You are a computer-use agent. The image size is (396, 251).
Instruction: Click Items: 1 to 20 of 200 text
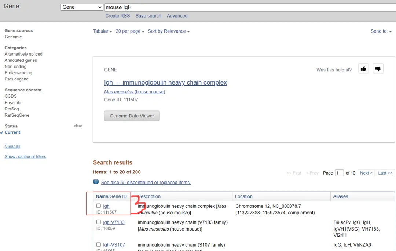(x=117, y=172)
